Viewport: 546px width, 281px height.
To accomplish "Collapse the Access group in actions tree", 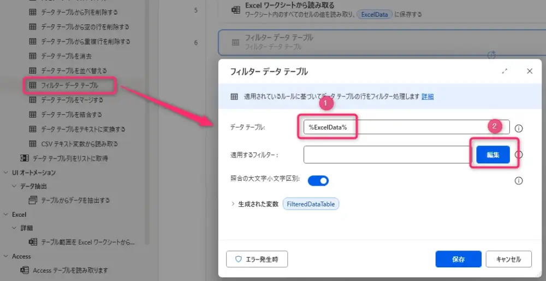I will (x=5, y=256).
